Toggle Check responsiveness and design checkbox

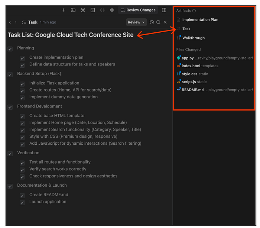(22, 177)
